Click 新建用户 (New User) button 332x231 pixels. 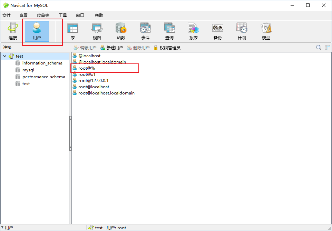click(x=111, y=48)
